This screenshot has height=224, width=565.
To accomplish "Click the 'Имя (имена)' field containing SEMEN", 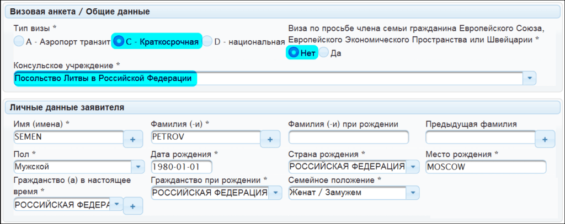I will pos(68,137).
